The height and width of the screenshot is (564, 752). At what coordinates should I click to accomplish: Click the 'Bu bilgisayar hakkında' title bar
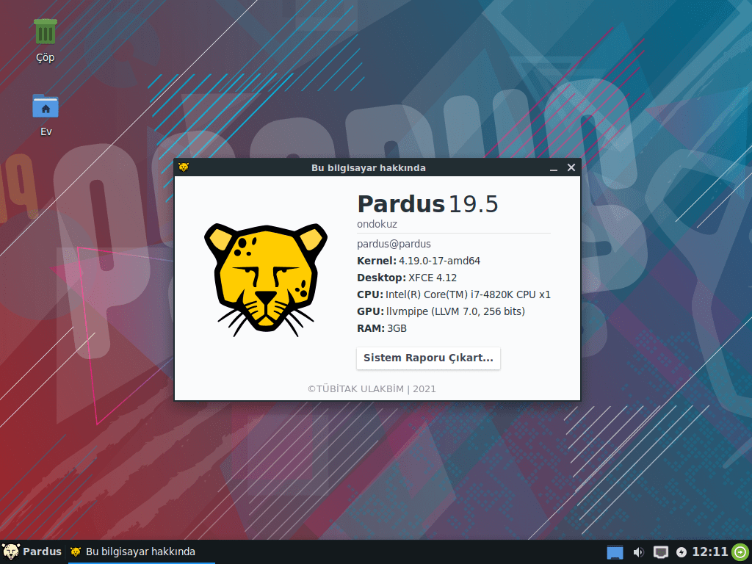tap(368, 168)
